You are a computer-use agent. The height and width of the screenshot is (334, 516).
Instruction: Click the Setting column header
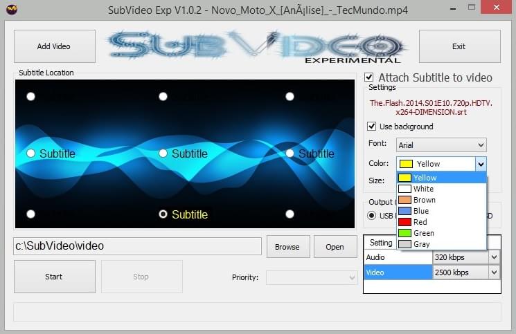pos(381,243)
